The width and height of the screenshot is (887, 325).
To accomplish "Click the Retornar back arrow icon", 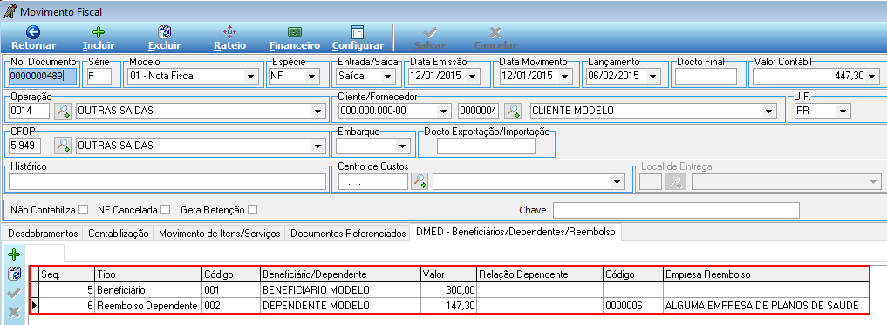I will click(x=33, y=32).
